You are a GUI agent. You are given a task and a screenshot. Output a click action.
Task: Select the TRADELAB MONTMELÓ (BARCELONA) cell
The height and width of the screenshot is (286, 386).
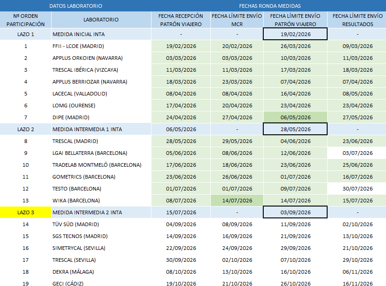[101, 165]
